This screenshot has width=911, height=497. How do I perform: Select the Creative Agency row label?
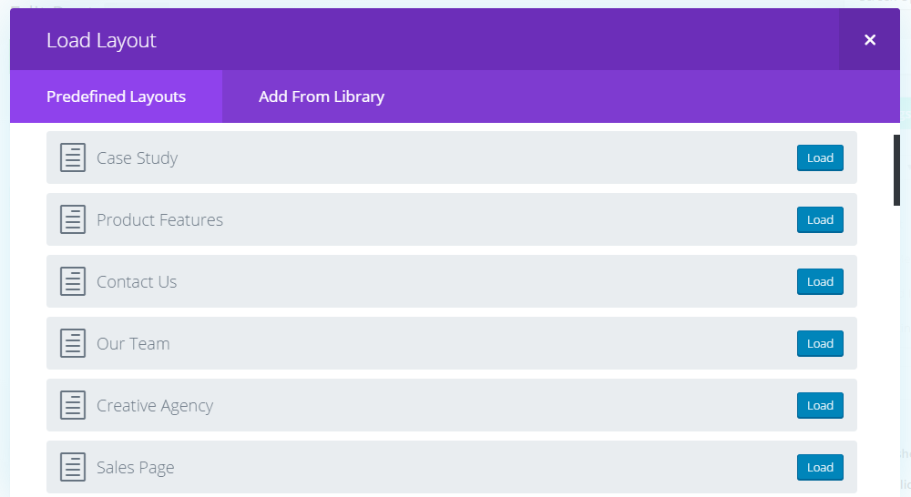pos(155,406)
